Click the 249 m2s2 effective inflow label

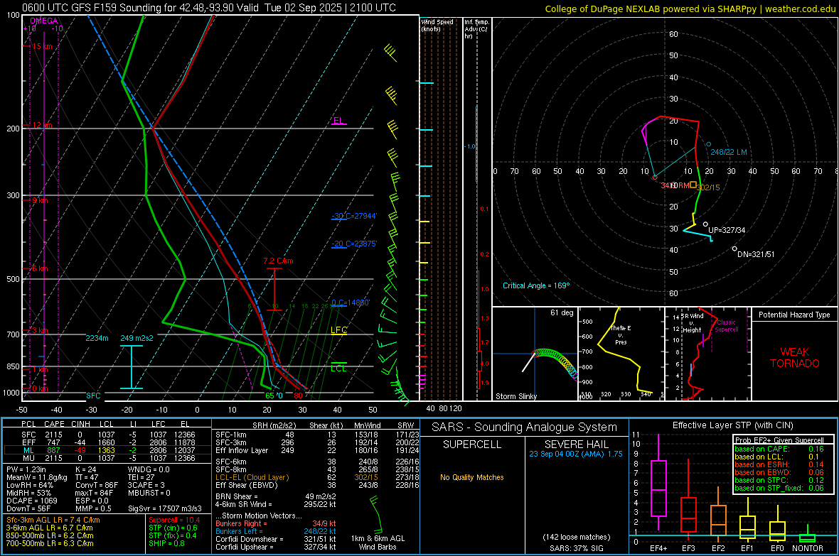tap(137, 338)
